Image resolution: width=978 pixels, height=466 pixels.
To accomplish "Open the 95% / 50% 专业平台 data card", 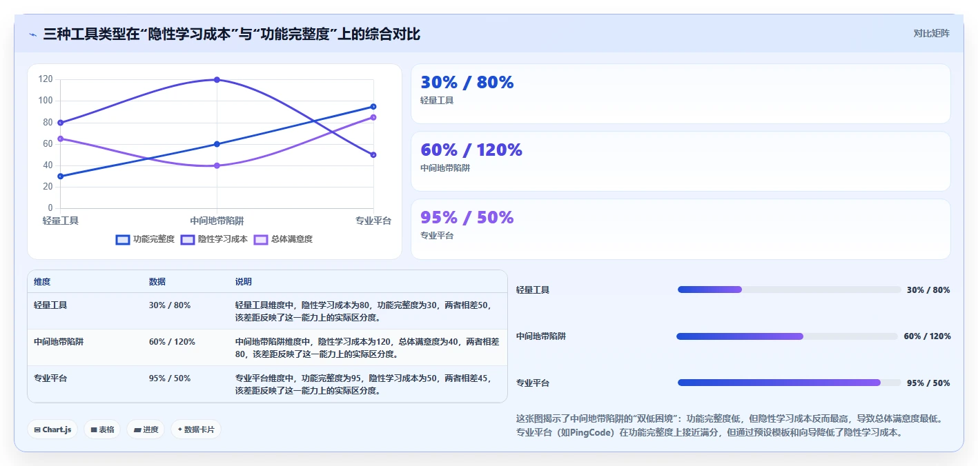I will coord(681,229).
